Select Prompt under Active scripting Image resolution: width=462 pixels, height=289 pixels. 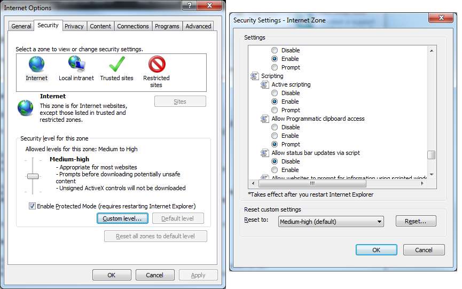tap(275, 110)
